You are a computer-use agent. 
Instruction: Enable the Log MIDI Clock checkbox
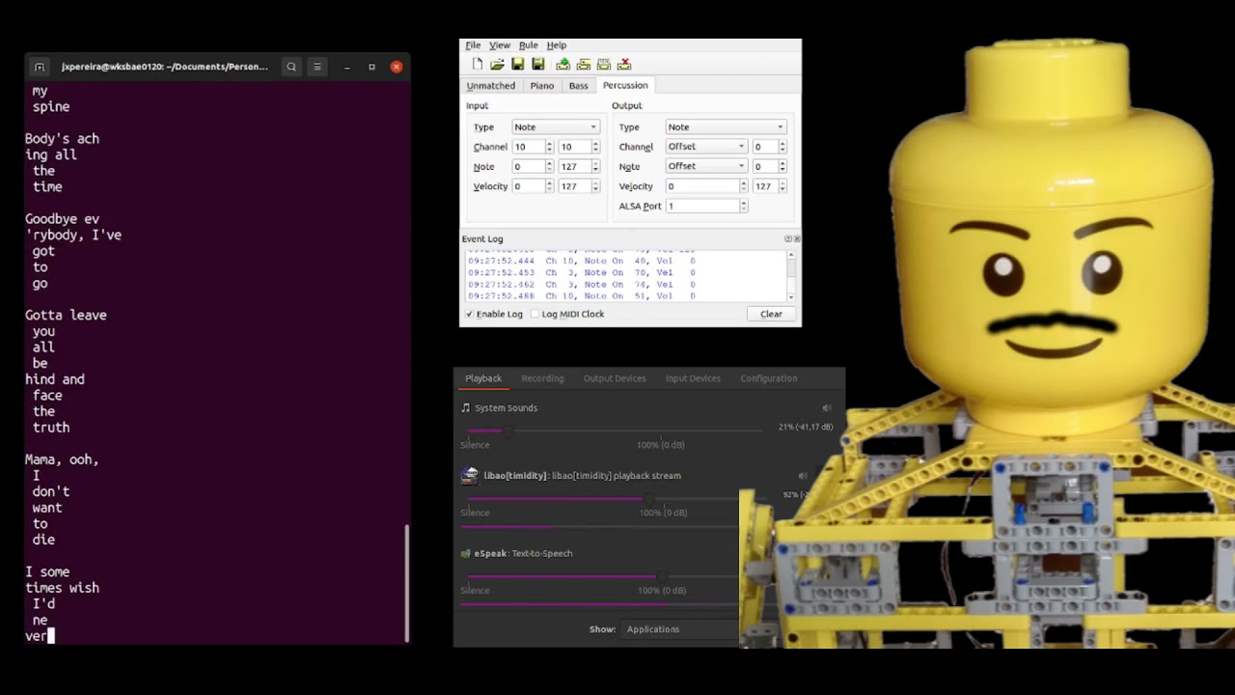point(535,314)
